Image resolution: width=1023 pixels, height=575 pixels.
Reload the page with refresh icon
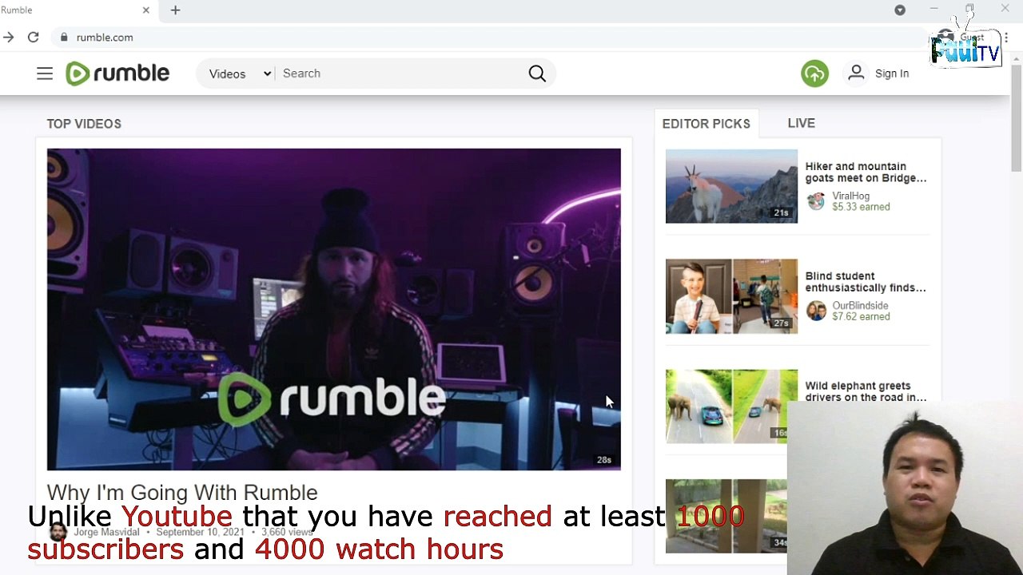pos(33,37)
